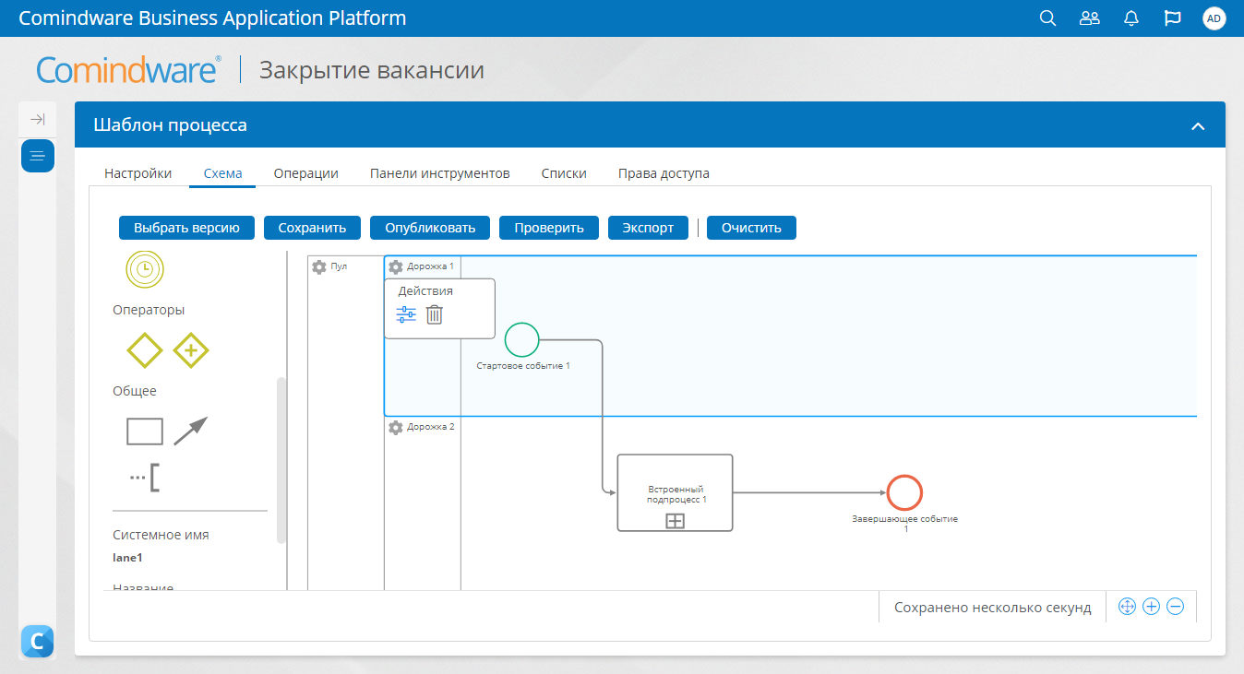Select the exclusive gateway diamond element
The image size is (1244, 674).
pyautogui.click(x=145, y=350)
